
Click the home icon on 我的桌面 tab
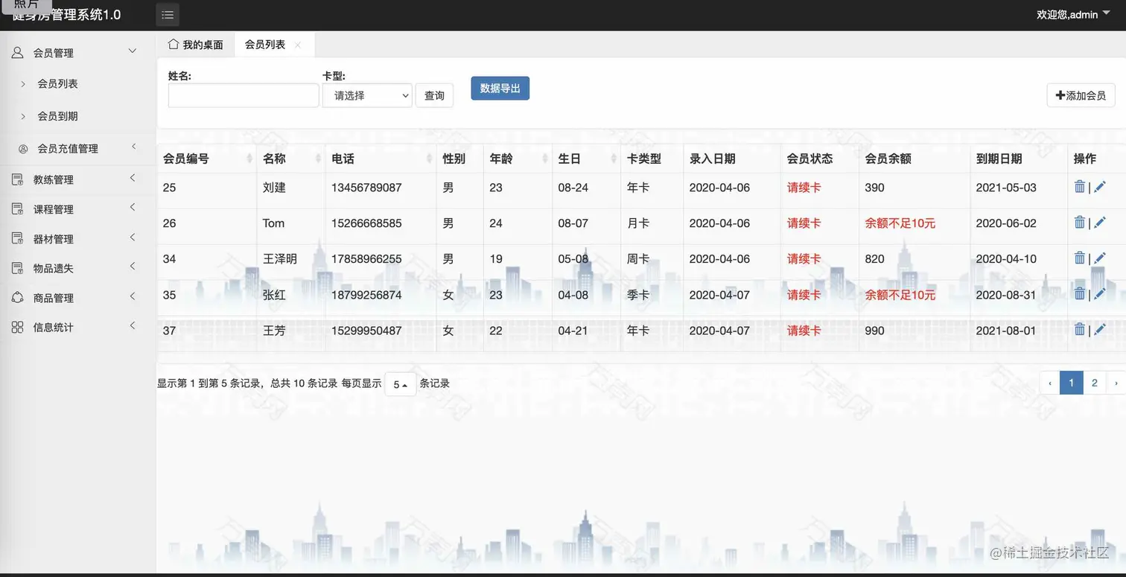click(x=174, y=44)
